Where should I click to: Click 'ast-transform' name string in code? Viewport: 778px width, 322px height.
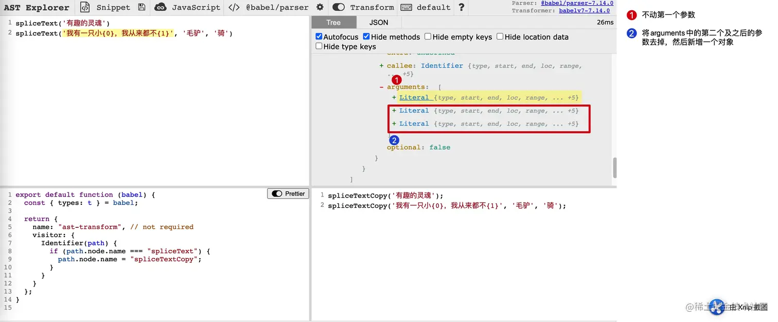91,227
